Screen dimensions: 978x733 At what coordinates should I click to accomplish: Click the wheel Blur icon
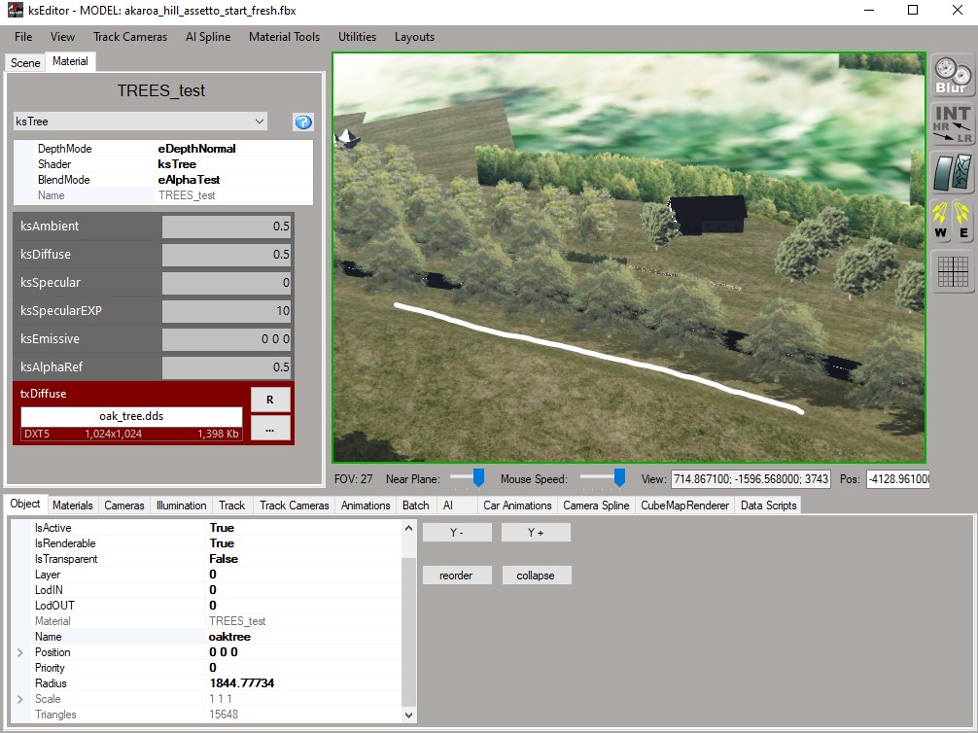pos(952,76)
